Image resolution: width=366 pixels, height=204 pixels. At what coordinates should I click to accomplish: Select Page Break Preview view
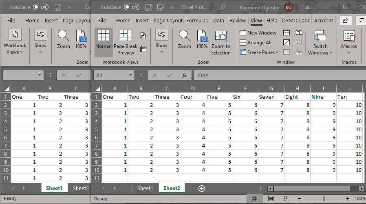tap(126, 43)
